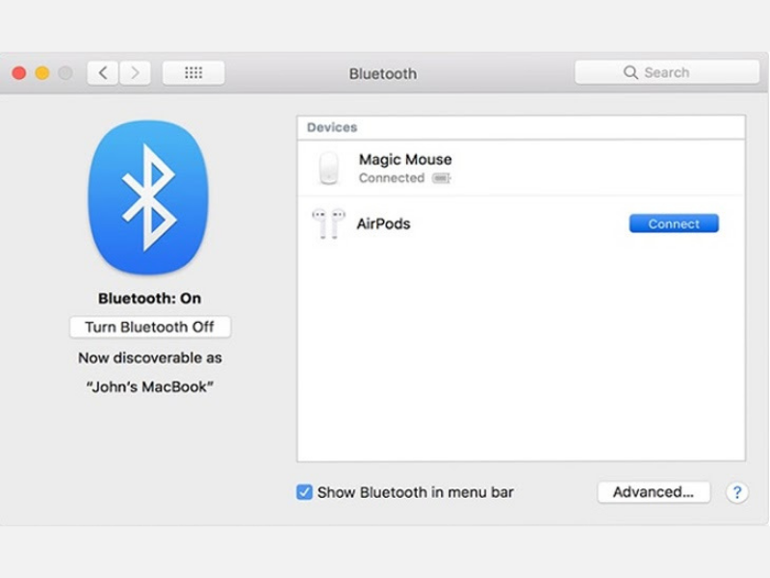Turn Bluetooth Off
This screenshot has height=578, width=770.
[x=150, y=327]
